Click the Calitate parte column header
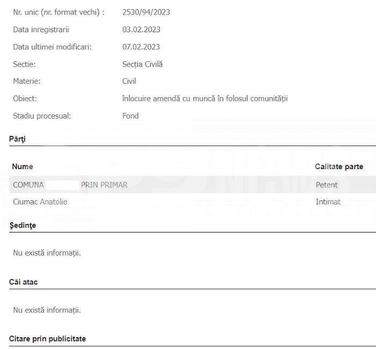 pyautogui.click(x=339, y=166)
